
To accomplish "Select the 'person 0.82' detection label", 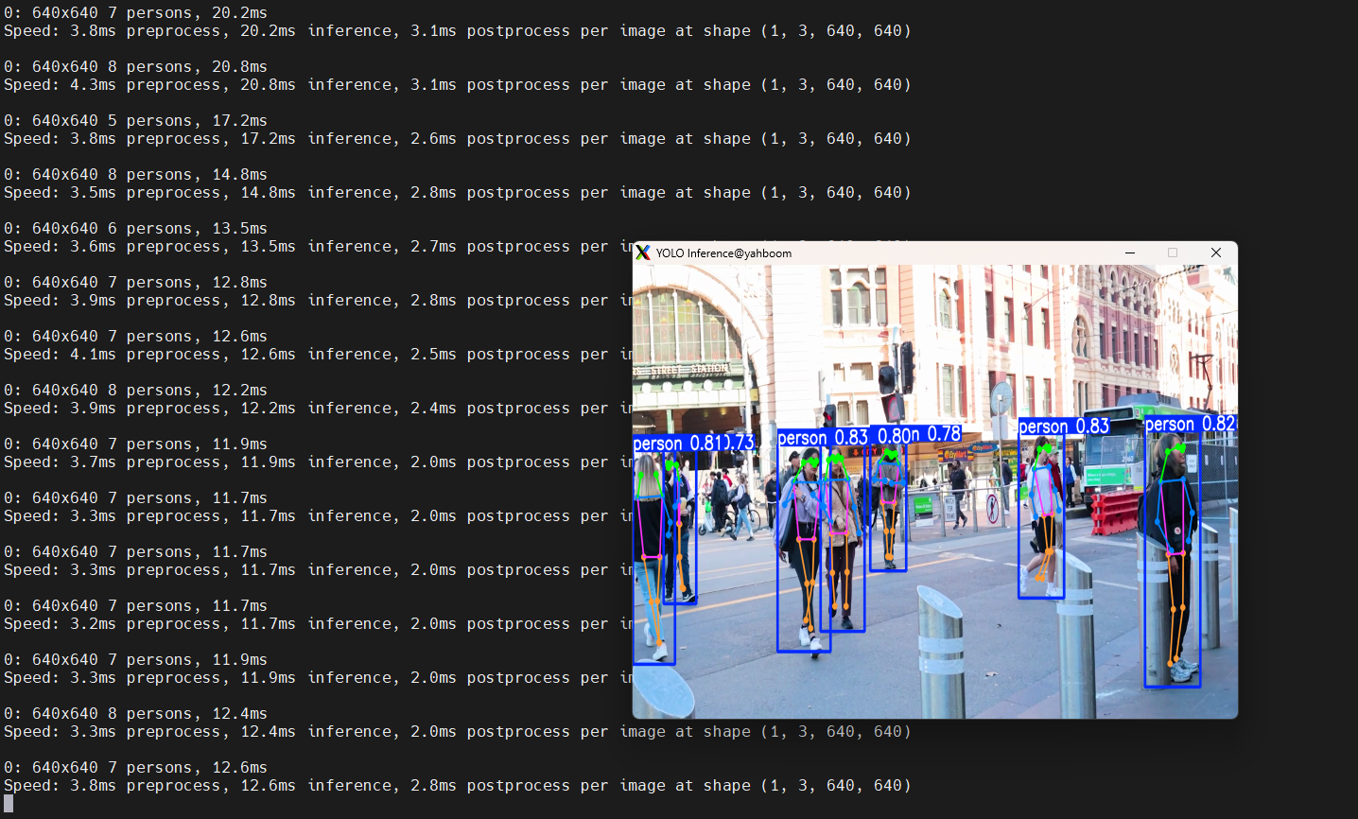I will (1191, 424).
